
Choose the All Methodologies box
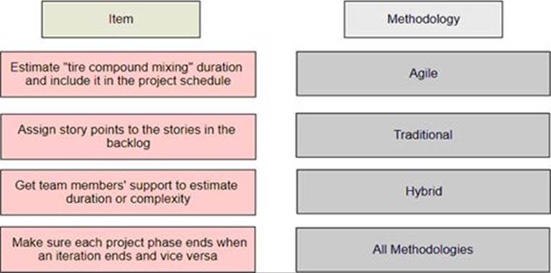pyautogui.click(x=423, y=250)
